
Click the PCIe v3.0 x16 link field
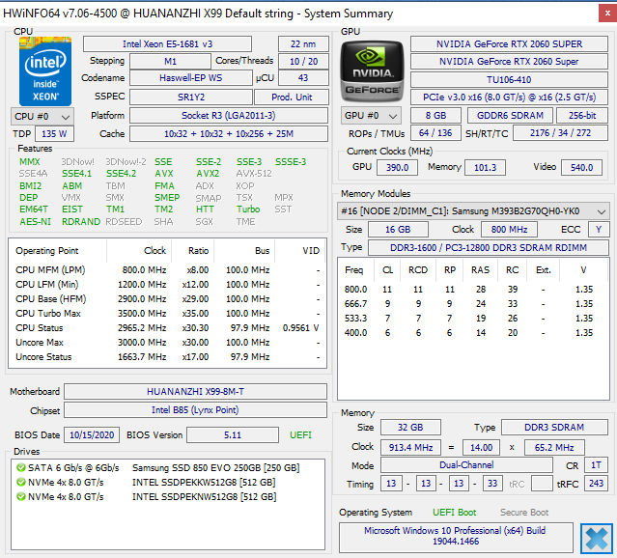click(x=509, y=98)
